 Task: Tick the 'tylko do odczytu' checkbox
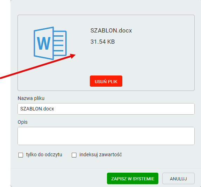[21, 155]
